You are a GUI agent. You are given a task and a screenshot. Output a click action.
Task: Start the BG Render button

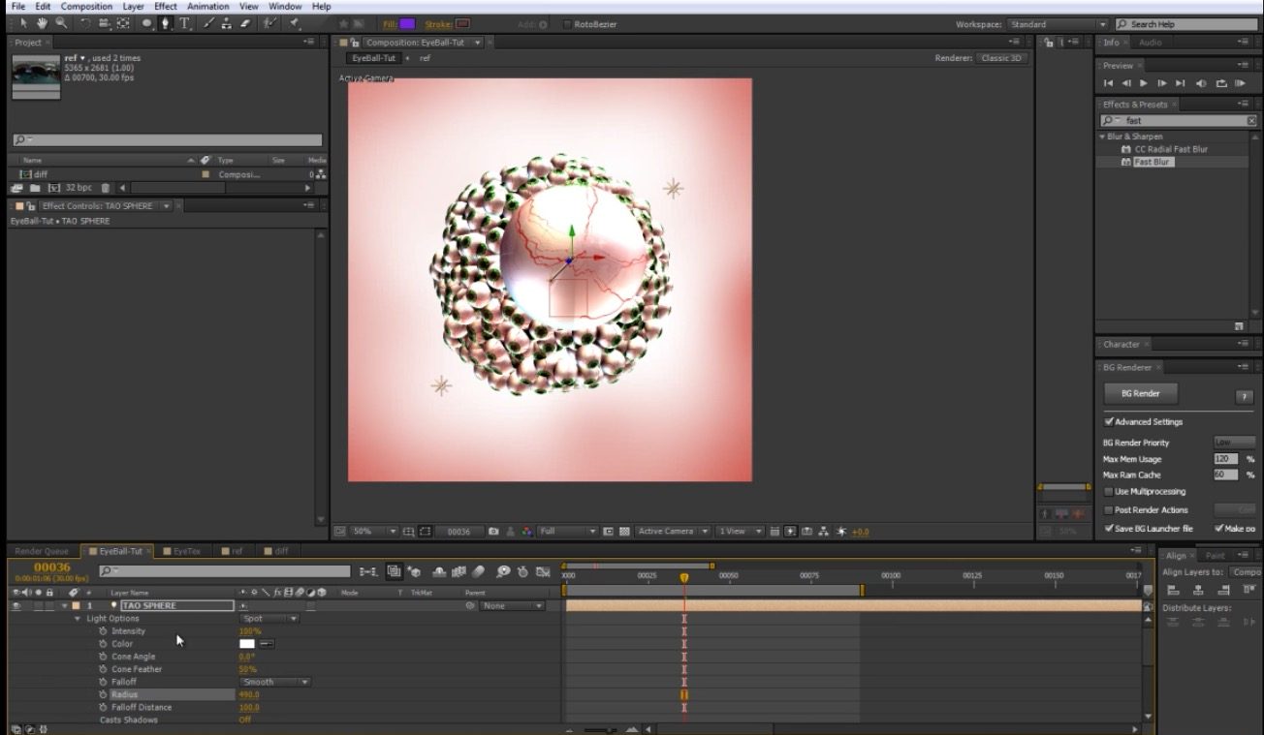(x=1140, y=394)
